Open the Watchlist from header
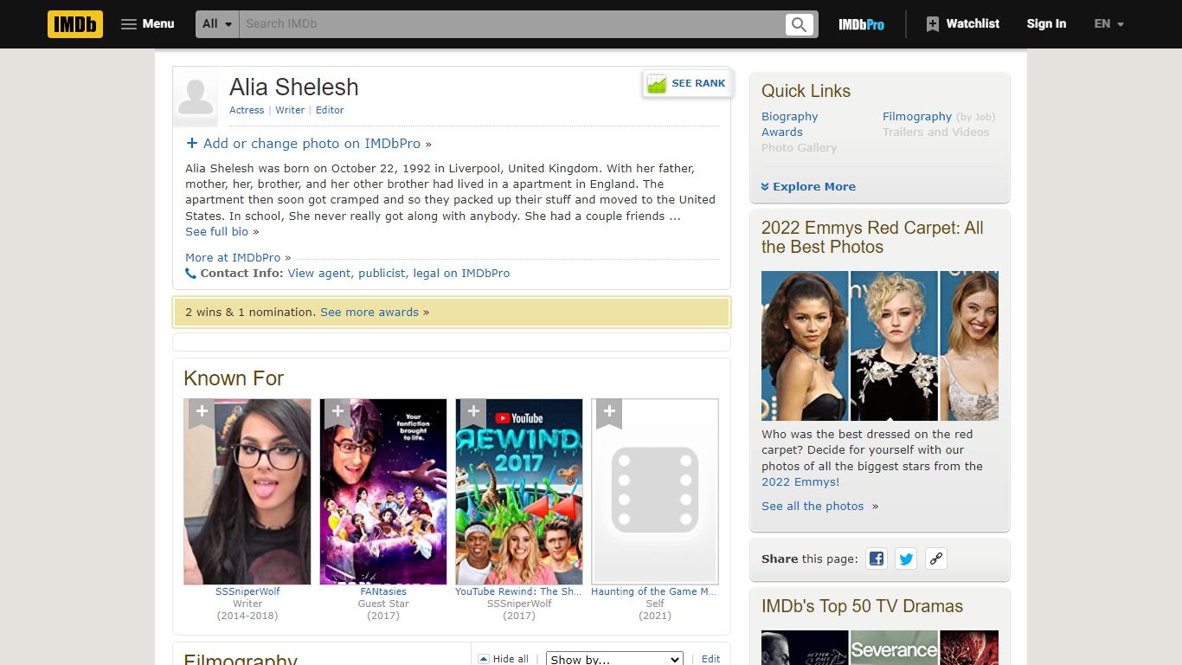 pyautogui.click(x=962, y=24)
